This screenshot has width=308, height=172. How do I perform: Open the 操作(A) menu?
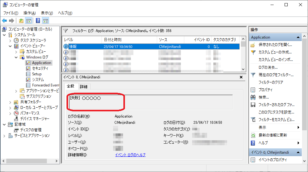(29, 13)
